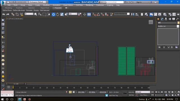Click the Redo arrow in main toolbar
This screenshot has width=180, height=101.
coord(8,14)
